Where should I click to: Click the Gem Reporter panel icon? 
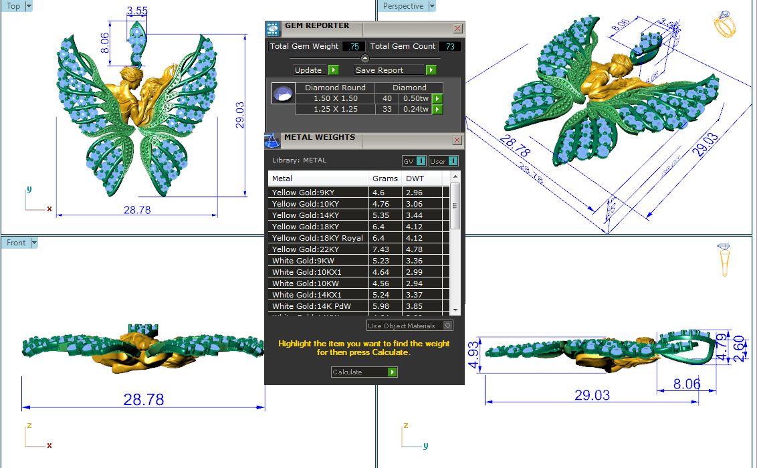click(272, 28)
